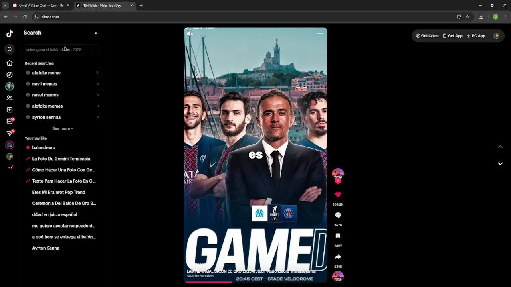Open 'a qué hora se entrega el balón...' suggestion
Image resolution: width=511 pixels, height=287 pixels.
coord(64,237)
